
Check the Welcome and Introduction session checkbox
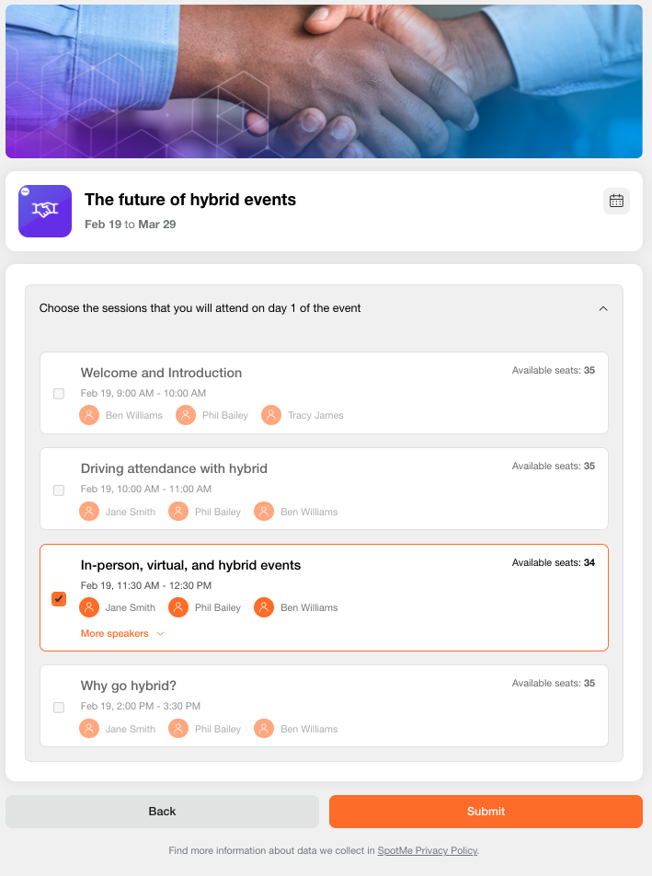[59, 393]
